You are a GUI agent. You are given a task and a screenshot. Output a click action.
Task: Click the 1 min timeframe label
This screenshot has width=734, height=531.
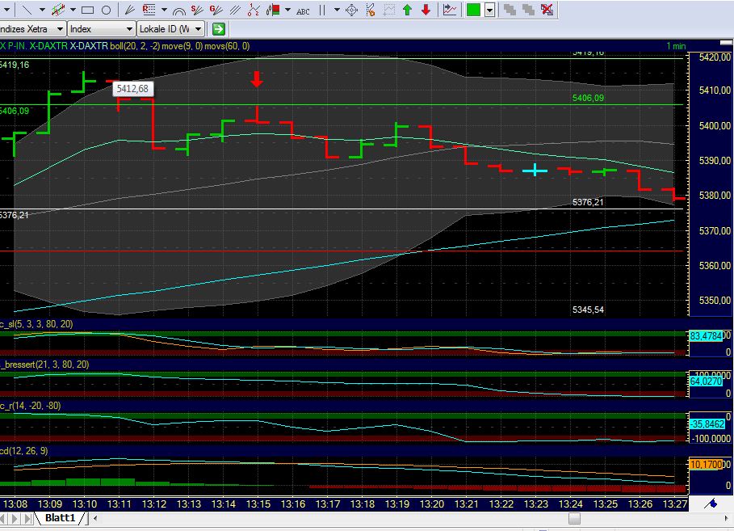676,46
